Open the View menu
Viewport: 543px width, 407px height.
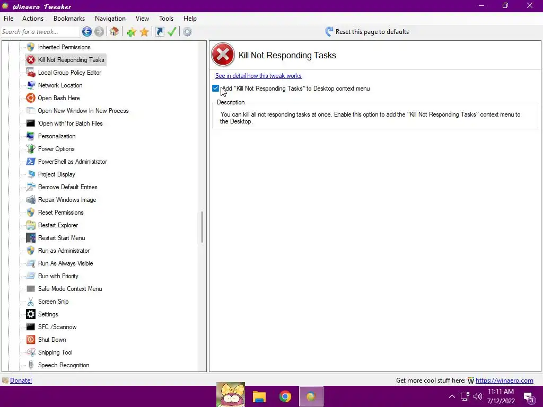tap(142, 19)
